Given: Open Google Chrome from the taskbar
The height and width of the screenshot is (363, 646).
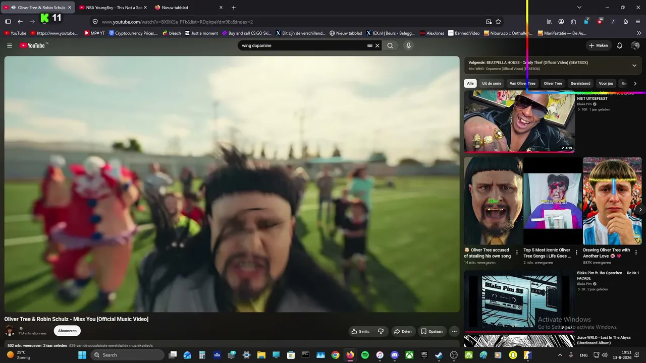Looking at the screenshot, I should (x=335, y=355).
